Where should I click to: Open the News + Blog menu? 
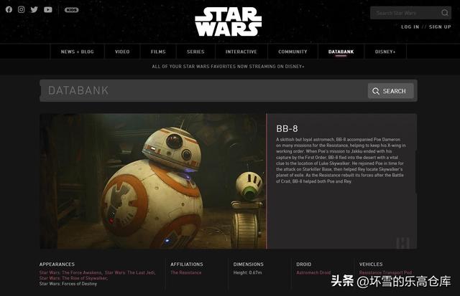click(78, 52)
